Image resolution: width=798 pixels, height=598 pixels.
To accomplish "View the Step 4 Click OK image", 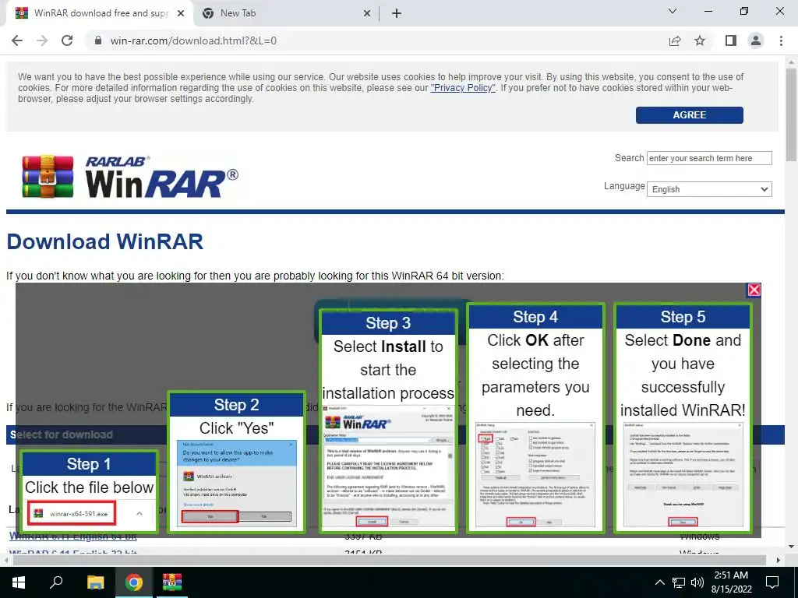I will click(535, 418).
